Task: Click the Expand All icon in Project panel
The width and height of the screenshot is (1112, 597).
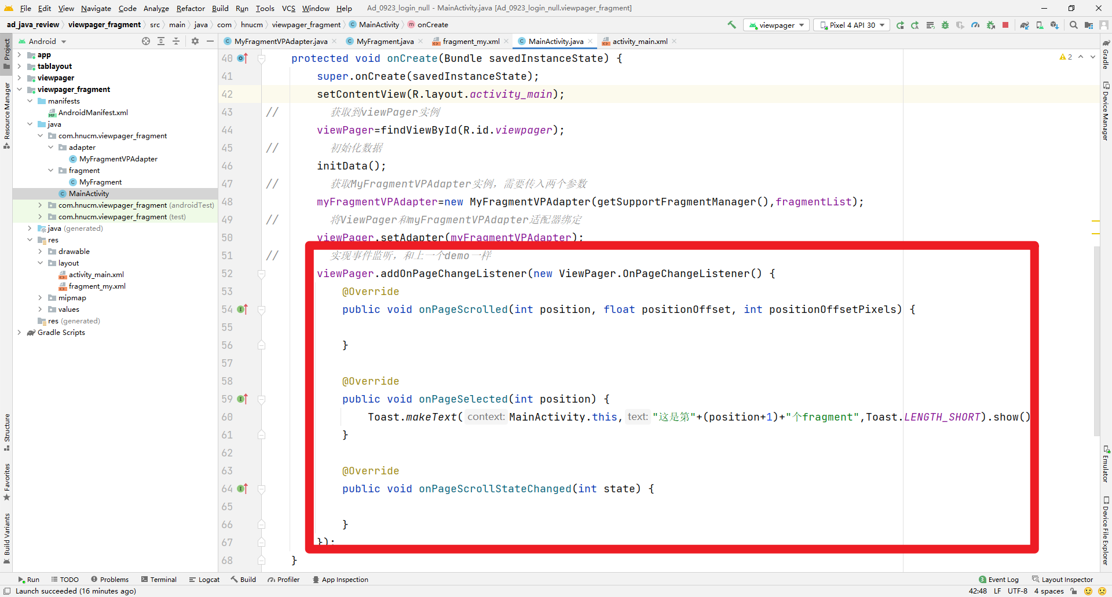Action: tap(161, 41)
